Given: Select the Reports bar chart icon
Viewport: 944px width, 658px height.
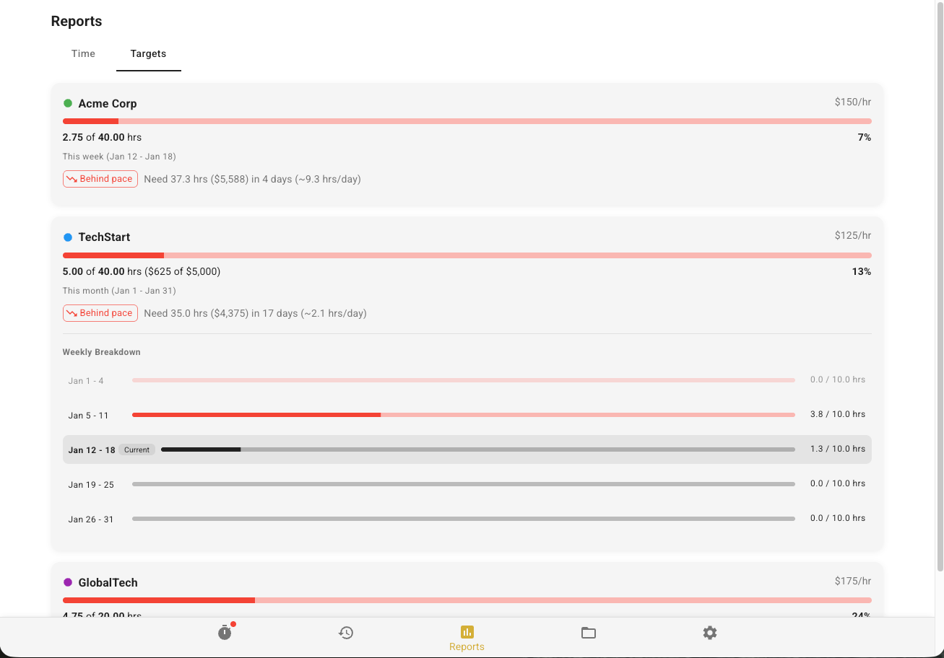Looking at the screenshot, I should point(467,633).
